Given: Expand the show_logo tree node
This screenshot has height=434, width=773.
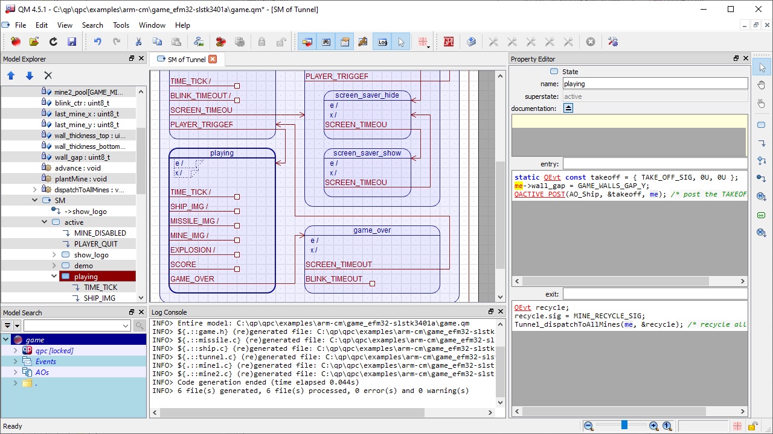Looking at the screenshot, I should (54, 255).
